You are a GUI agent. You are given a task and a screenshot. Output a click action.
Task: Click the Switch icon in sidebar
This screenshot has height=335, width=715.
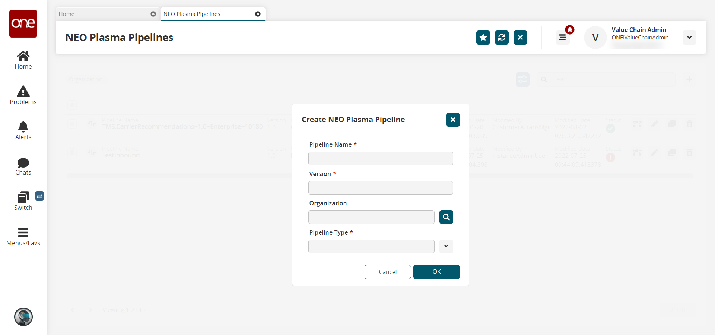(x=23, y=198)
